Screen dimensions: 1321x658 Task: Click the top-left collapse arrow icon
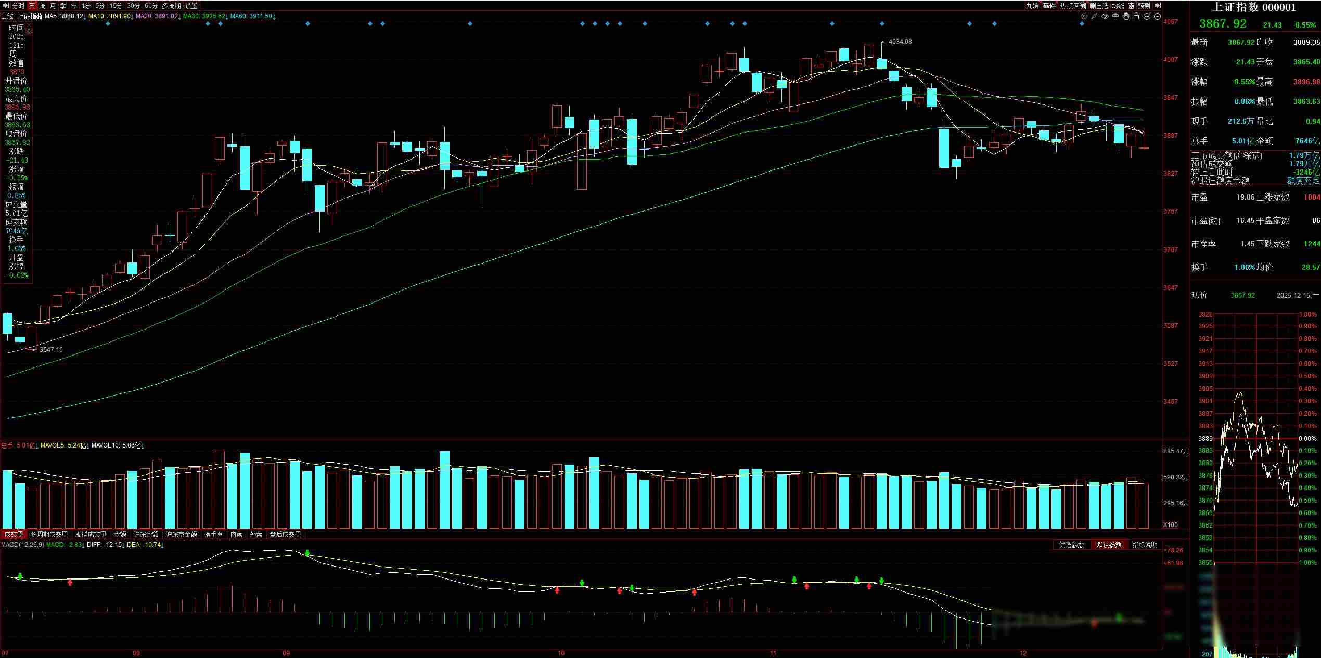click(x=6, y=6)
